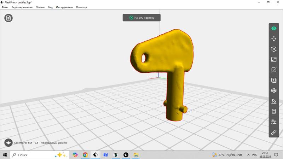Open Copilot from the taskbar

pyautogui.click(x=75, y=155)
